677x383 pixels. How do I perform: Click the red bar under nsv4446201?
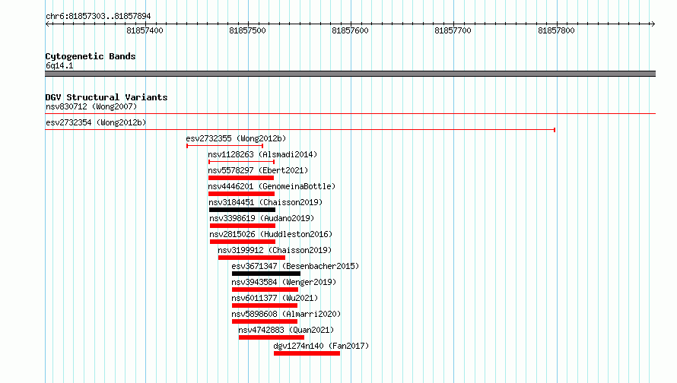(x=241, y=194)
